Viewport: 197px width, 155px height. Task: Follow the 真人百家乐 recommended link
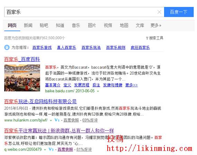[x=66, y=48]
